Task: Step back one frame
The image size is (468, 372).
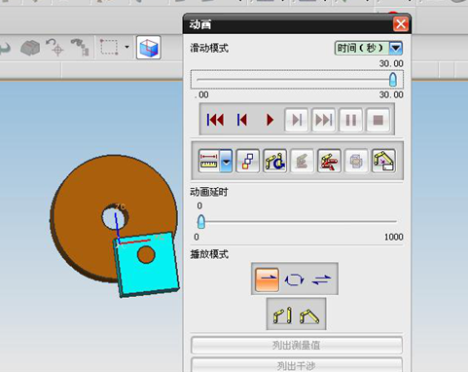Action: click(x=242, y=120)
